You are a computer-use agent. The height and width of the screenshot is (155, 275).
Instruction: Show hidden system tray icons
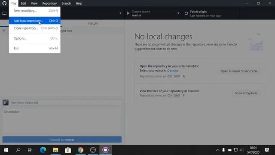[217, 150]
